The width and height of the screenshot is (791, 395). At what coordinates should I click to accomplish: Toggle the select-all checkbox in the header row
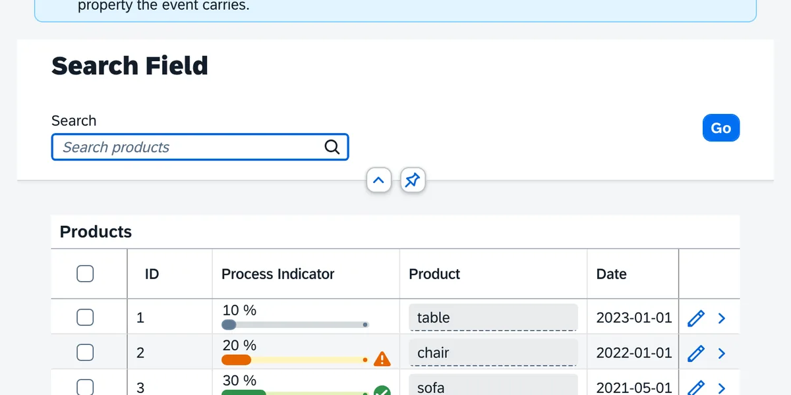(85, 273)
